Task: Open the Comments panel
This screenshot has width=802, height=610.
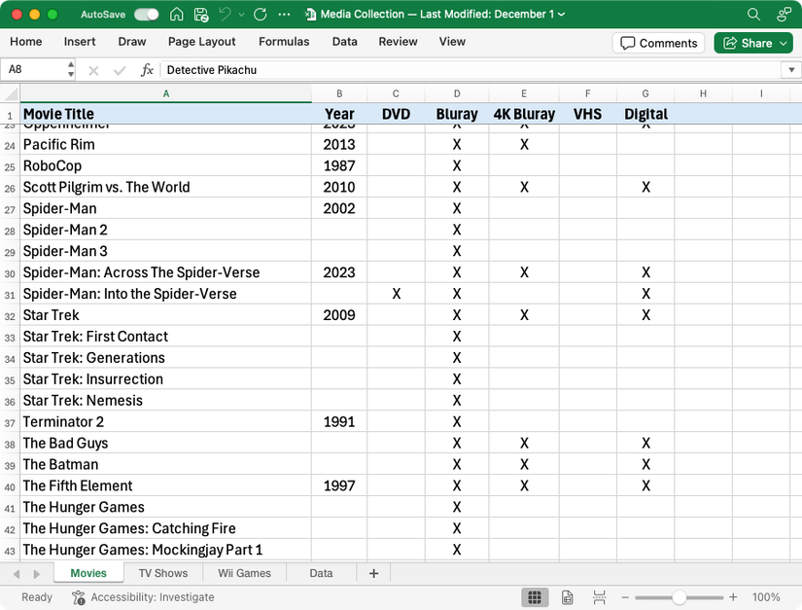Action: (658, 43)
